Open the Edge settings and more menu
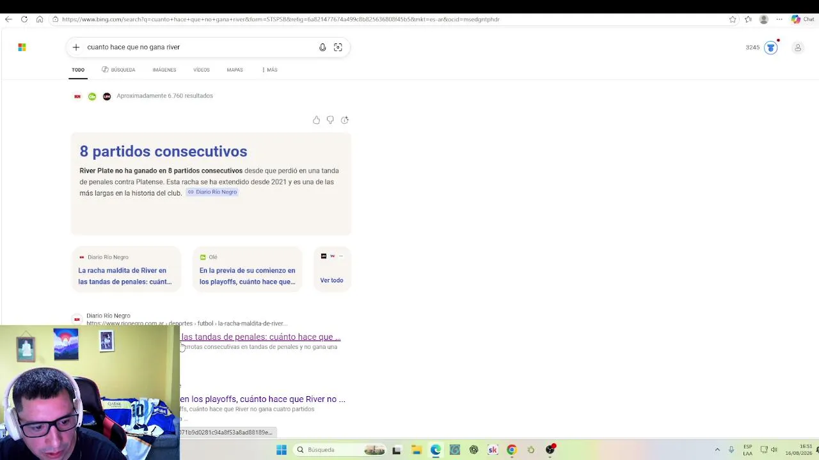Image resolution: width=819 pixels, height=460 pixels. click(x=779, y=19)
